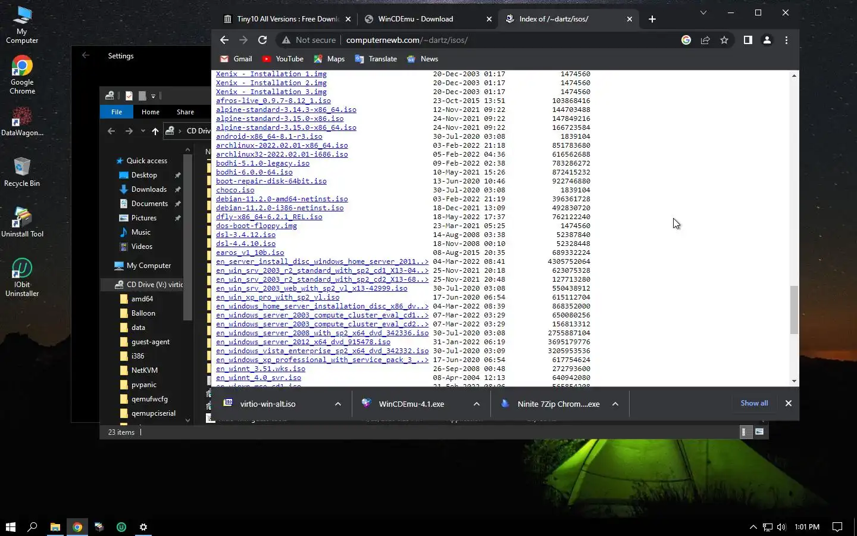Switch to details view in Explorer
The image size is (857, 536).
745,432
